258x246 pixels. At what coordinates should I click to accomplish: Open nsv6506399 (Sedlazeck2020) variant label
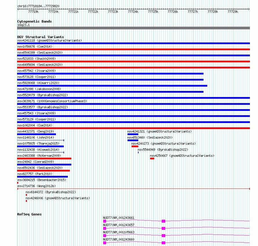pyautogui.click(x=40, y=53)
